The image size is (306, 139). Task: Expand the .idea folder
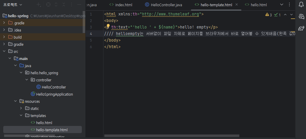4,30
